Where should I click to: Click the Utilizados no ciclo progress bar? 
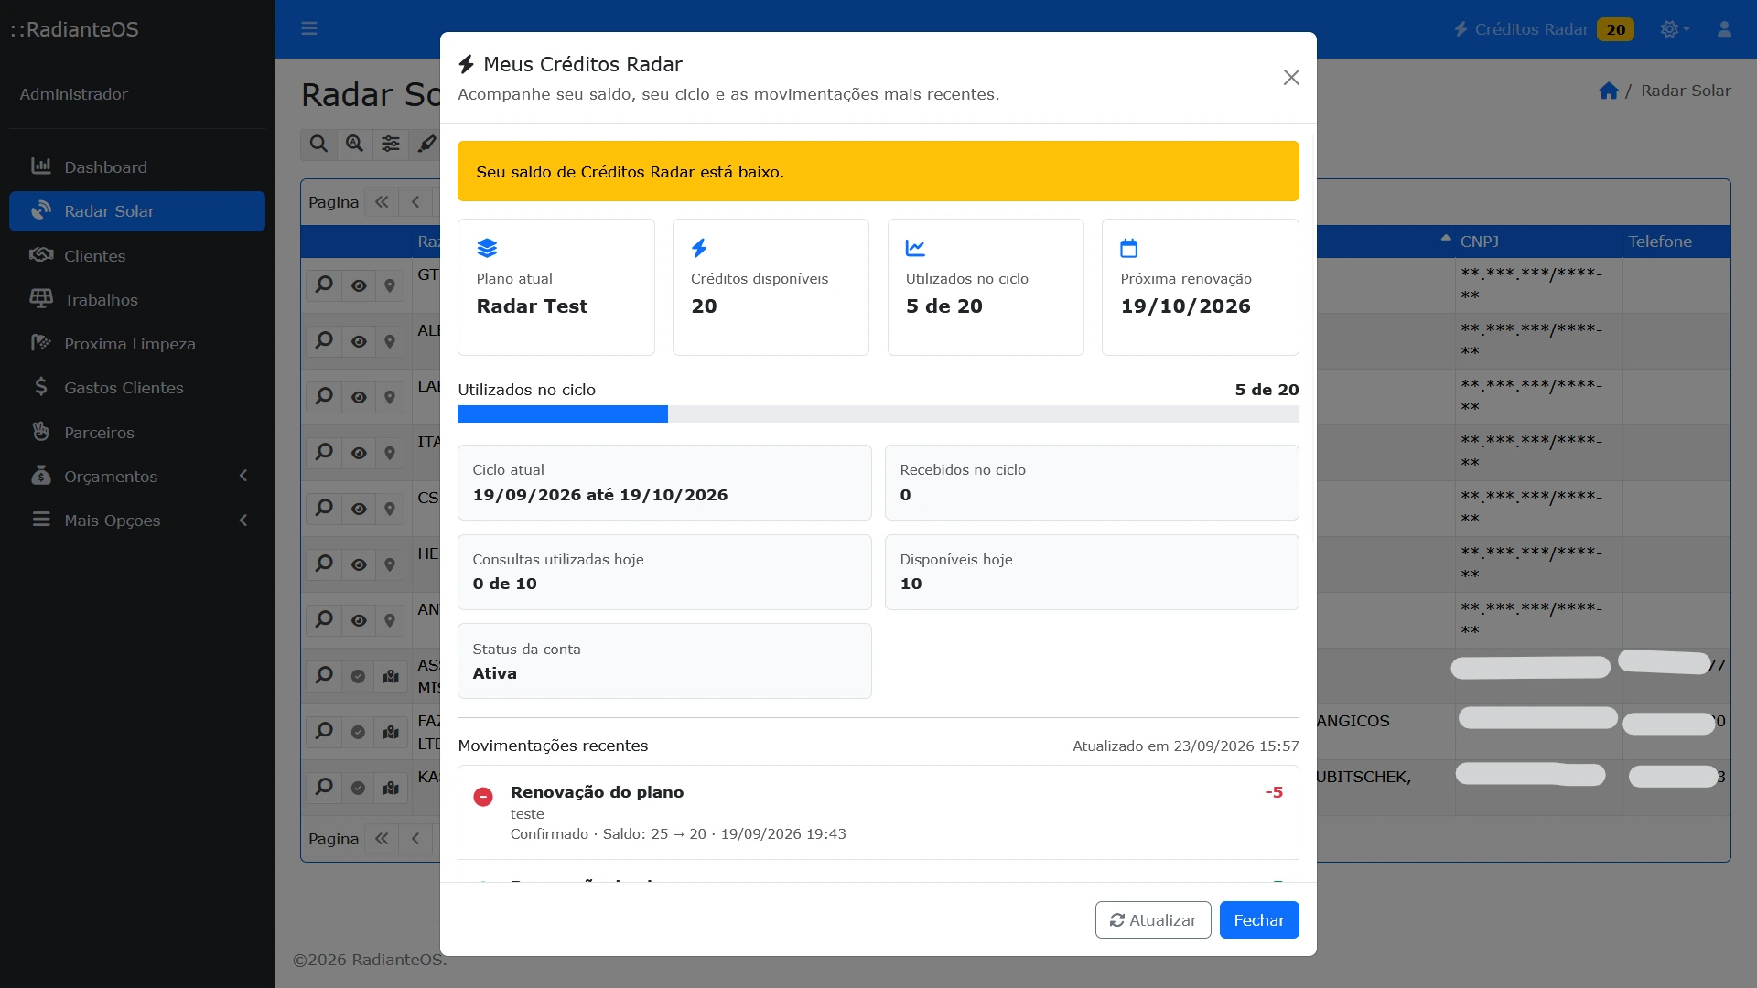tap(878, 413)
